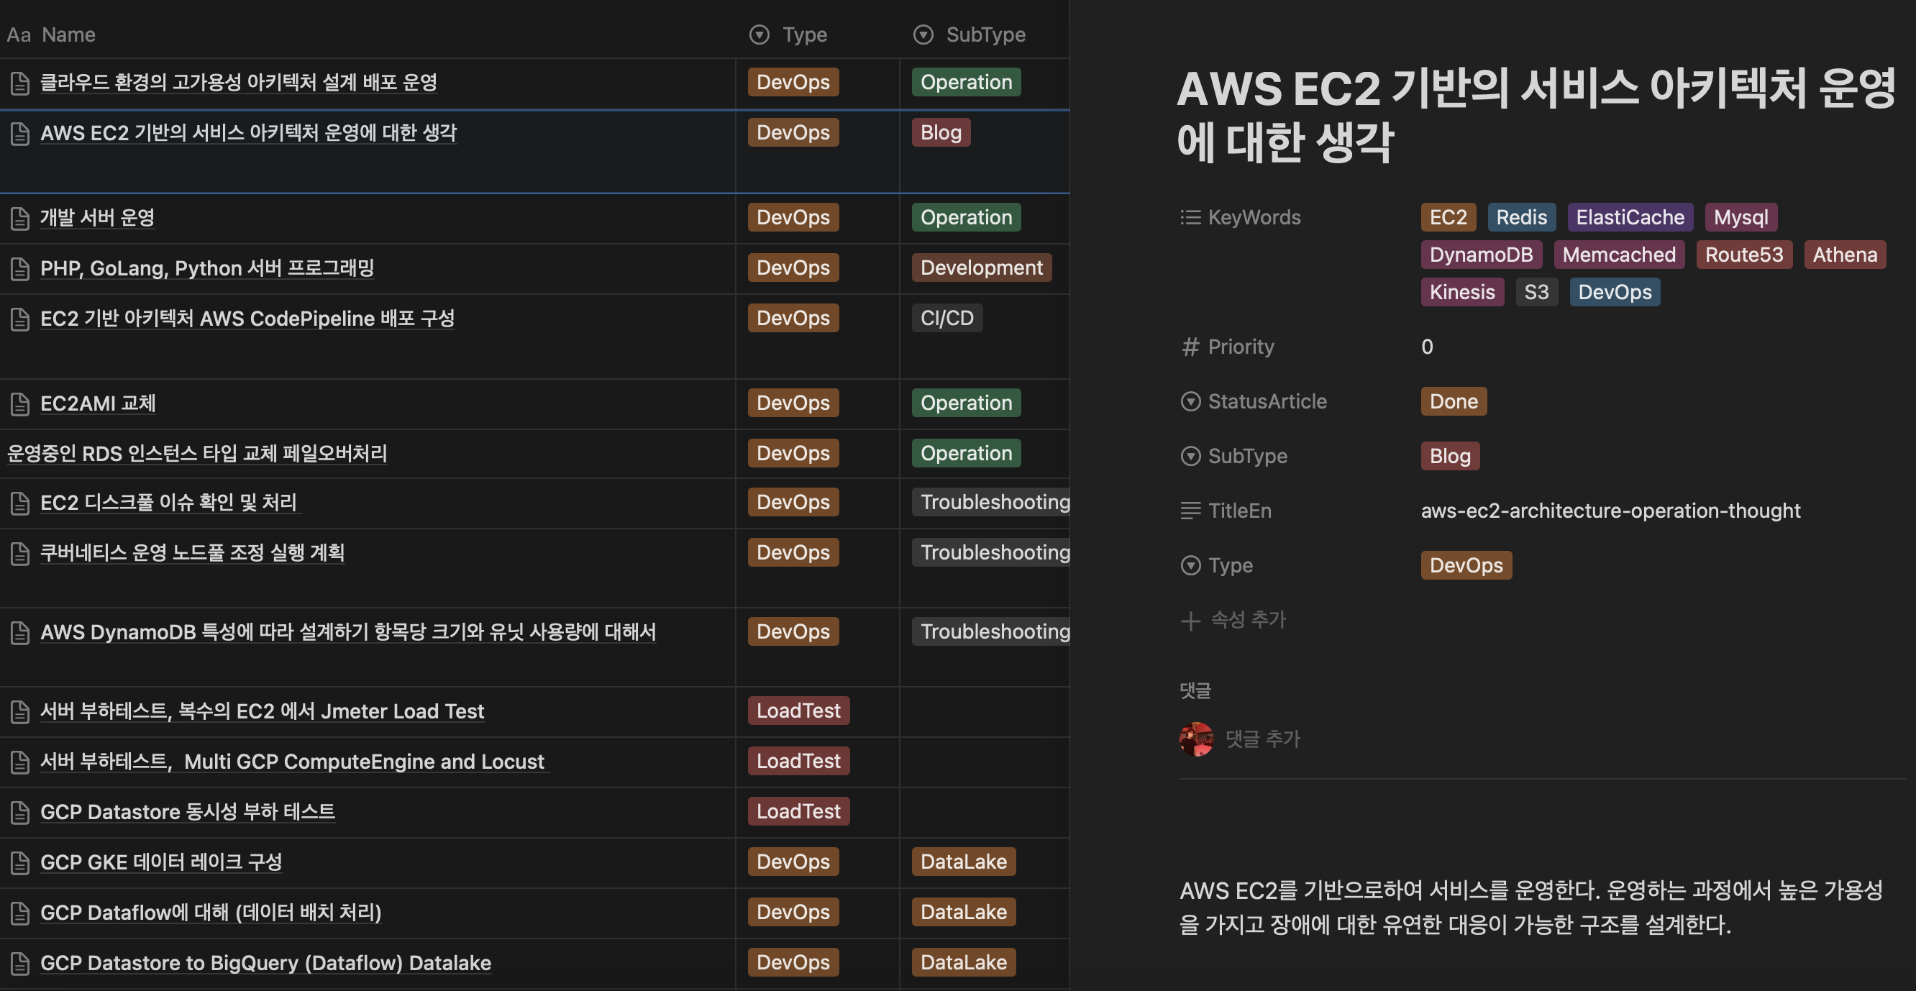Click the Priority number hash icon
Image resolution: width=1916 pixels, height=991 pixels.
(x=1190, y=347)
